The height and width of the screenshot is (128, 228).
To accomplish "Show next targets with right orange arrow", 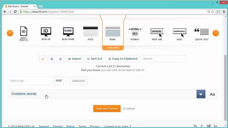I will click(x=216, y=33).
